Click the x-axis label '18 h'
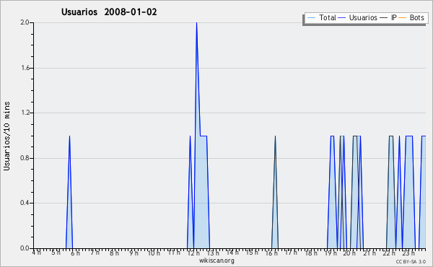The image size is (433, 267). tap(311, 253)
